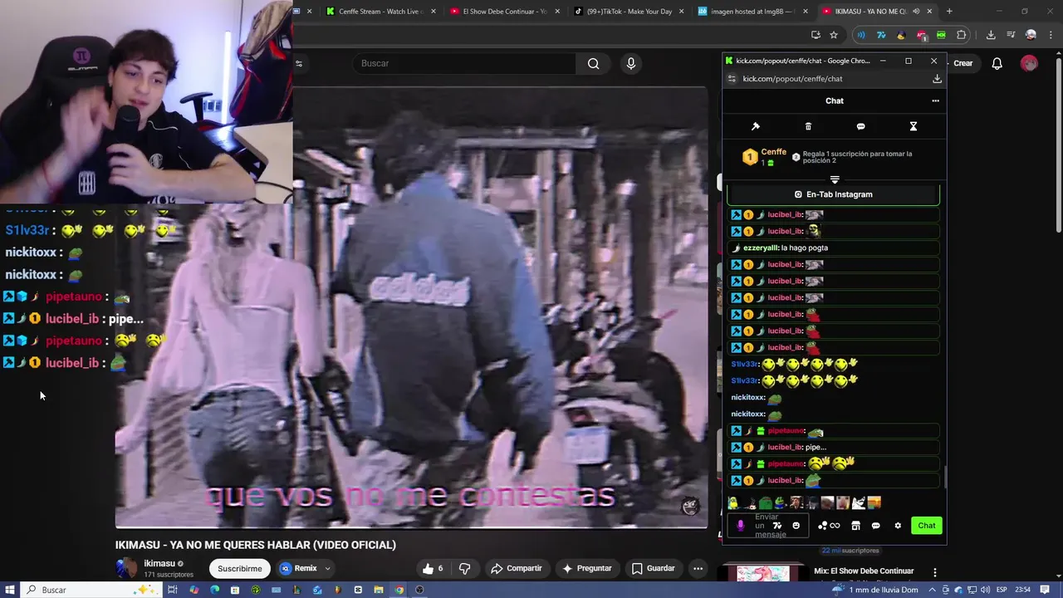Click the install icon in Kick popout address bar
Screen dimensions: 1063x598
tap(937, 79)
